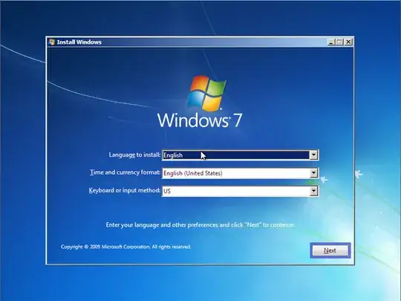This screenshot has height=301, width=401.
Task: Click the "Language to install" label
Action: (x=134, y=155)
